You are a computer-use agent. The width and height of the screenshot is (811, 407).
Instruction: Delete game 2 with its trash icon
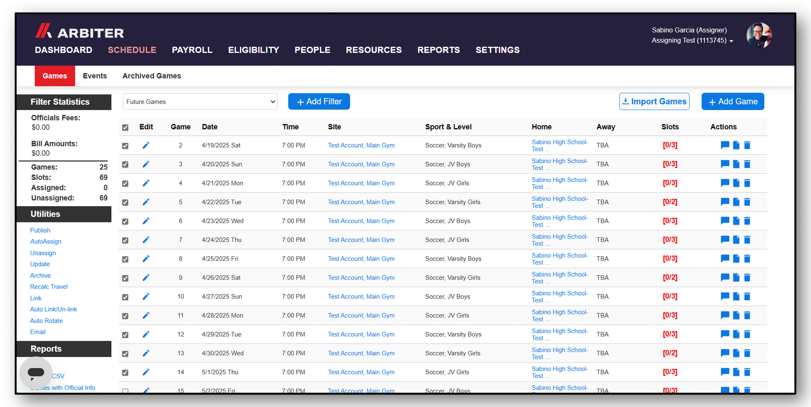pyautogui.click(x=747, y=145)
